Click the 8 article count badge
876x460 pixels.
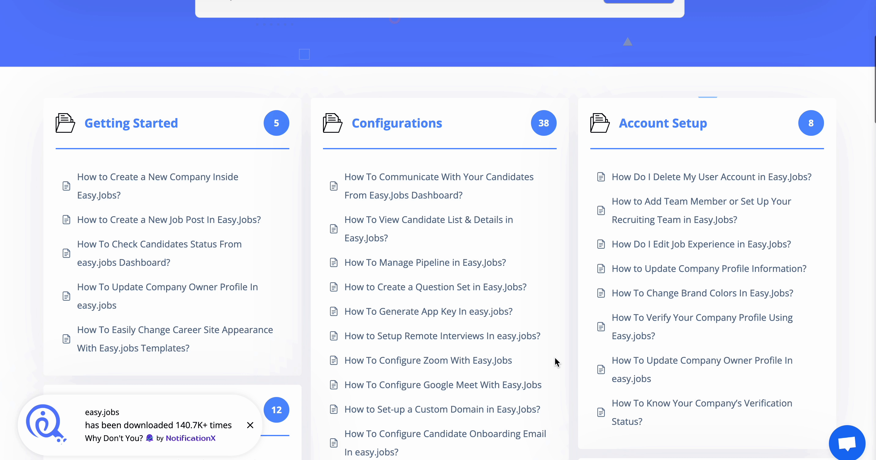coord(811,123)
